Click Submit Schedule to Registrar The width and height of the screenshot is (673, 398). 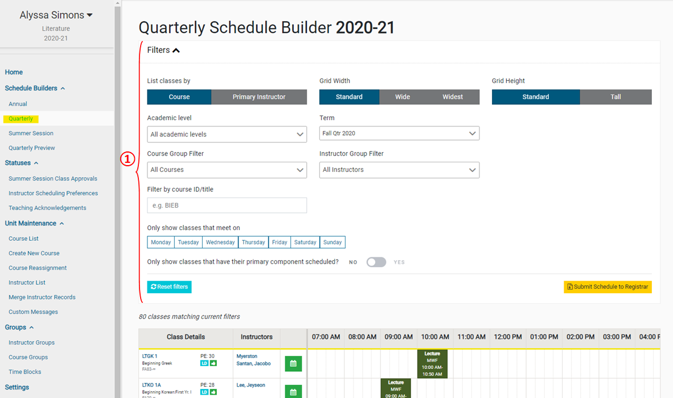coord(608,287)
